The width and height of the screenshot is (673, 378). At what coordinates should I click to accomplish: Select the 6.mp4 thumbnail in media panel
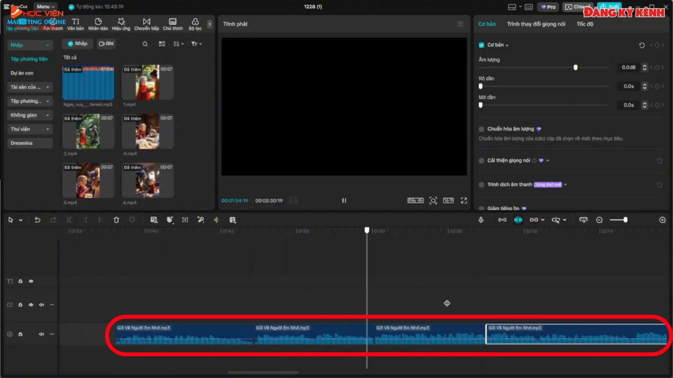pos(147,179)
